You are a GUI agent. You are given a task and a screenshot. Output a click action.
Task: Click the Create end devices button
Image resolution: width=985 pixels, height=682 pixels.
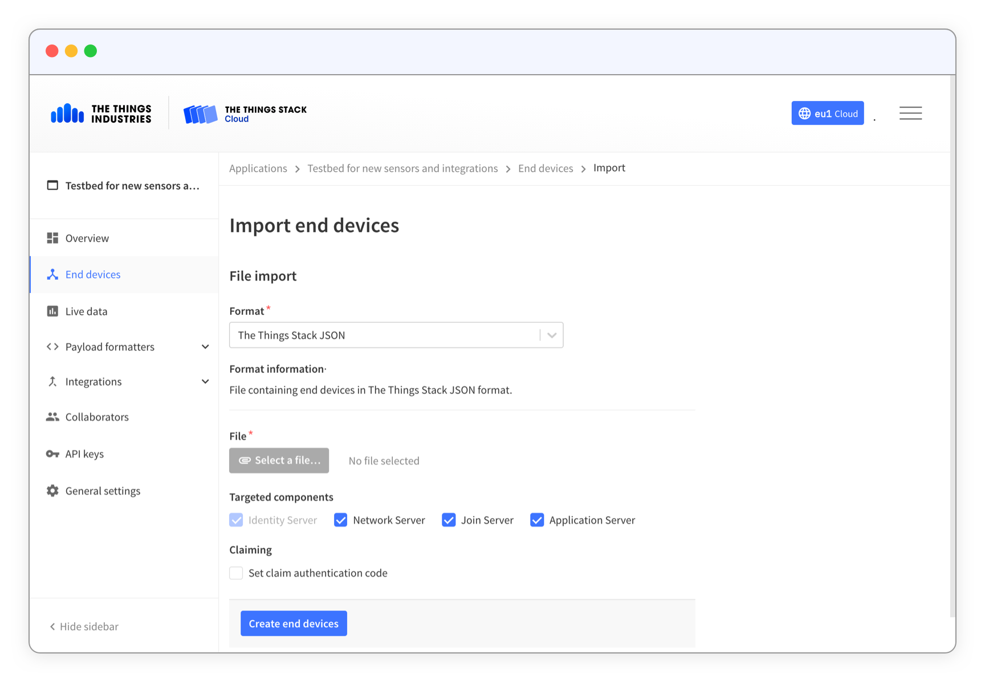tap(294, 623)
